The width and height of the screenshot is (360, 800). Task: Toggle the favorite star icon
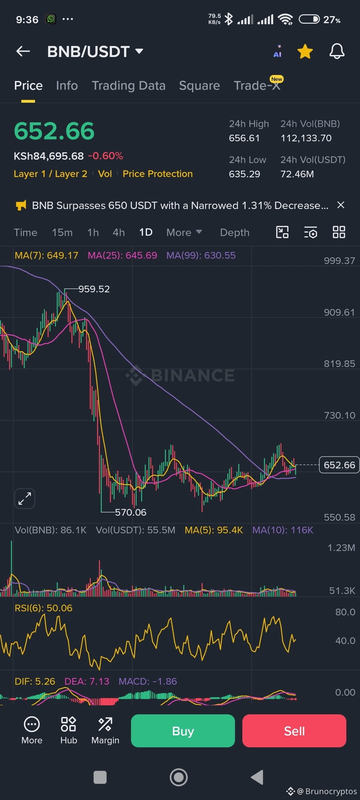pyautogui.click(x=305, y=51)
